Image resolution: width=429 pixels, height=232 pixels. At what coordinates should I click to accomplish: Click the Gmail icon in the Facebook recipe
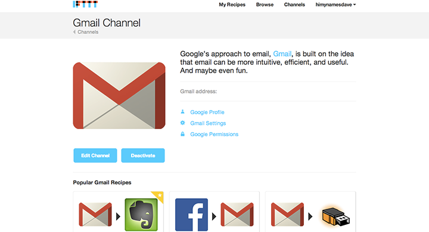[x=237, y=215]
